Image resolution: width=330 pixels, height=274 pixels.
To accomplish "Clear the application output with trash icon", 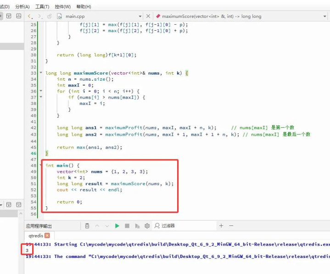I will coord(87,226).
